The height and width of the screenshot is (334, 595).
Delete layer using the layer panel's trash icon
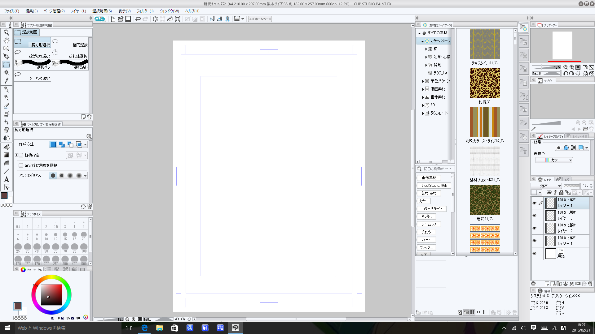coord(590,284)
